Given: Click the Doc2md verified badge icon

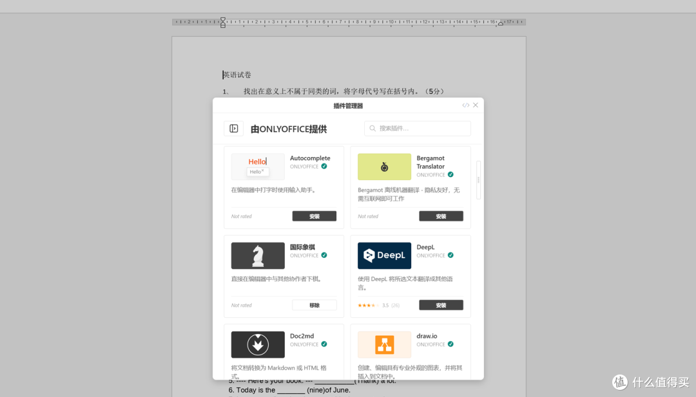Looking at the screenshot, I should click(x=324, y=344).
